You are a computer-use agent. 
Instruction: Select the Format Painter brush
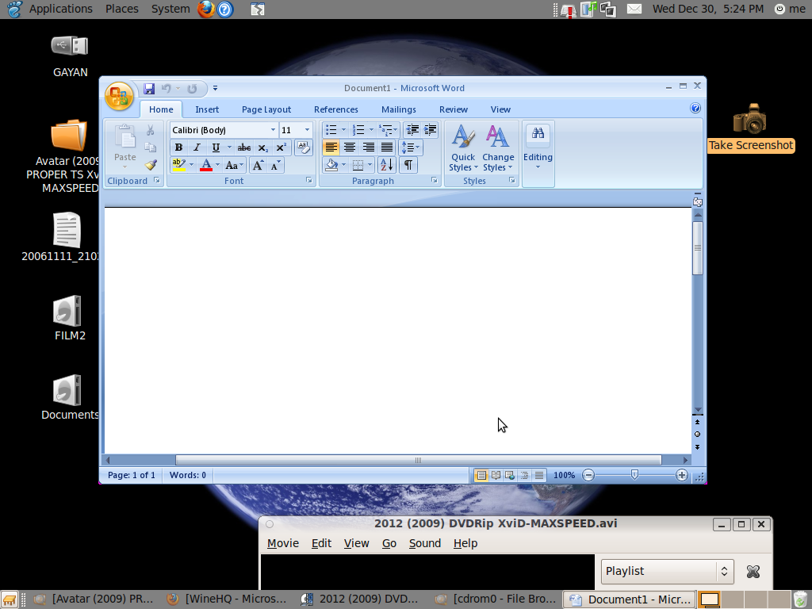[151, 165]
